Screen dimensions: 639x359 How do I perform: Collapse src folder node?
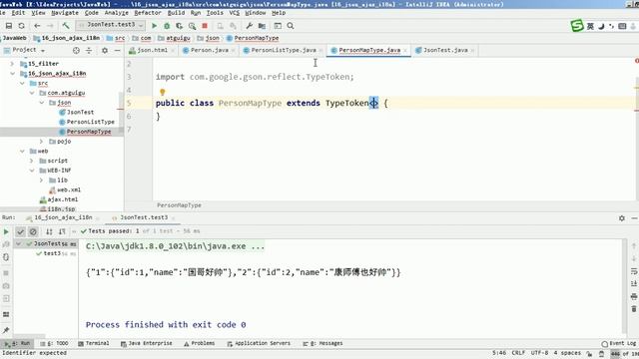click(22, 83)
